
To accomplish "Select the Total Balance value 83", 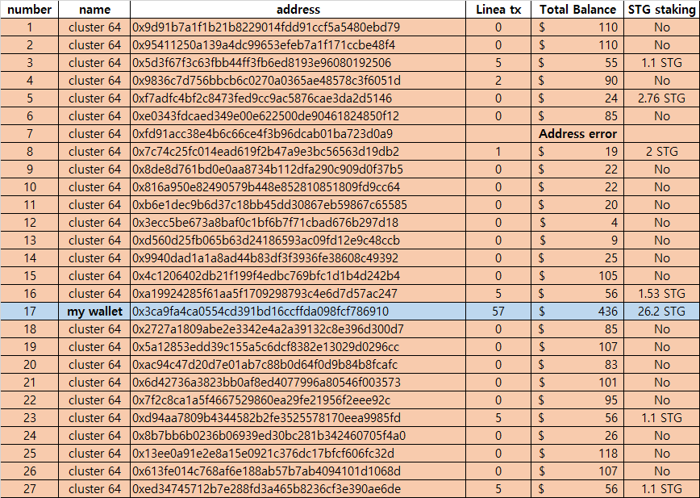I will coord(577,365).
